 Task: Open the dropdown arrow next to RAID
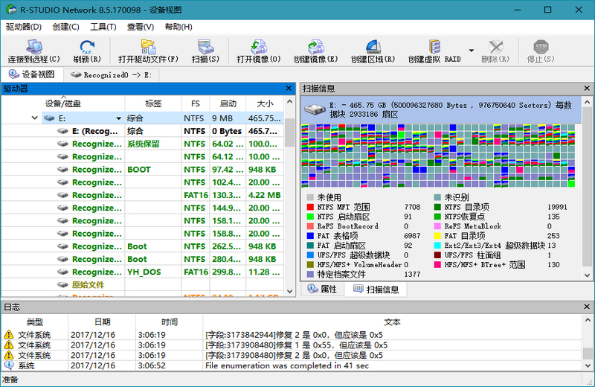pos(471,51)
